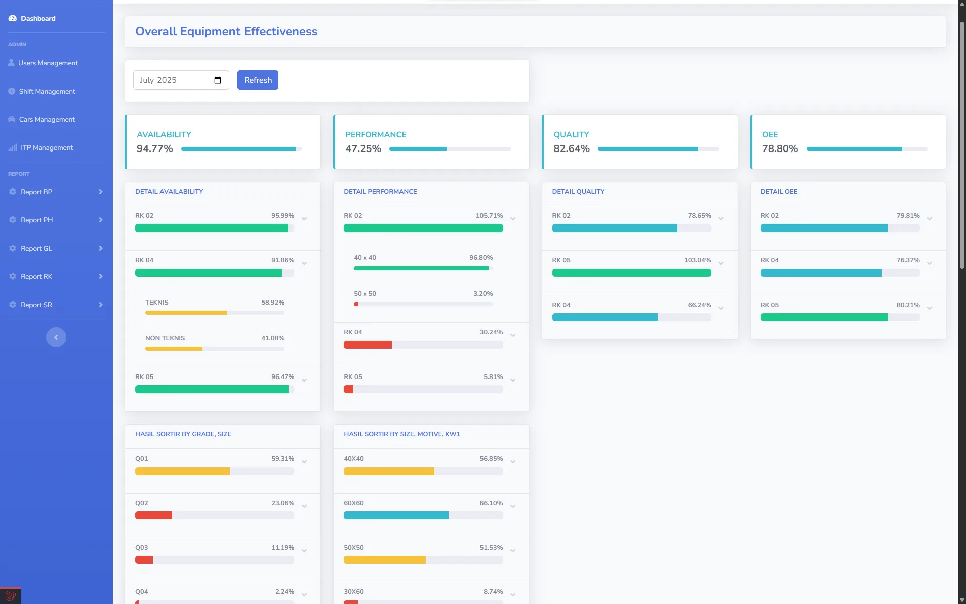
Task: Open the Dashboard menu item
Action: click(x=56, y=19)
